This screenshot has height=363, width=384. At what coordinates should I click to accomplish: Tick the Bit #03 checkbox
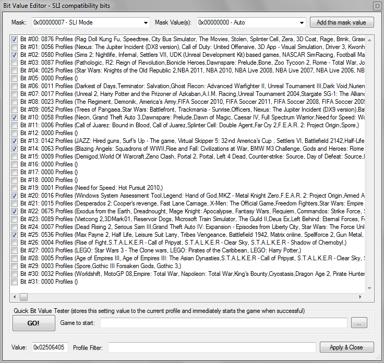pyautogui.click(x=15, y=63)
